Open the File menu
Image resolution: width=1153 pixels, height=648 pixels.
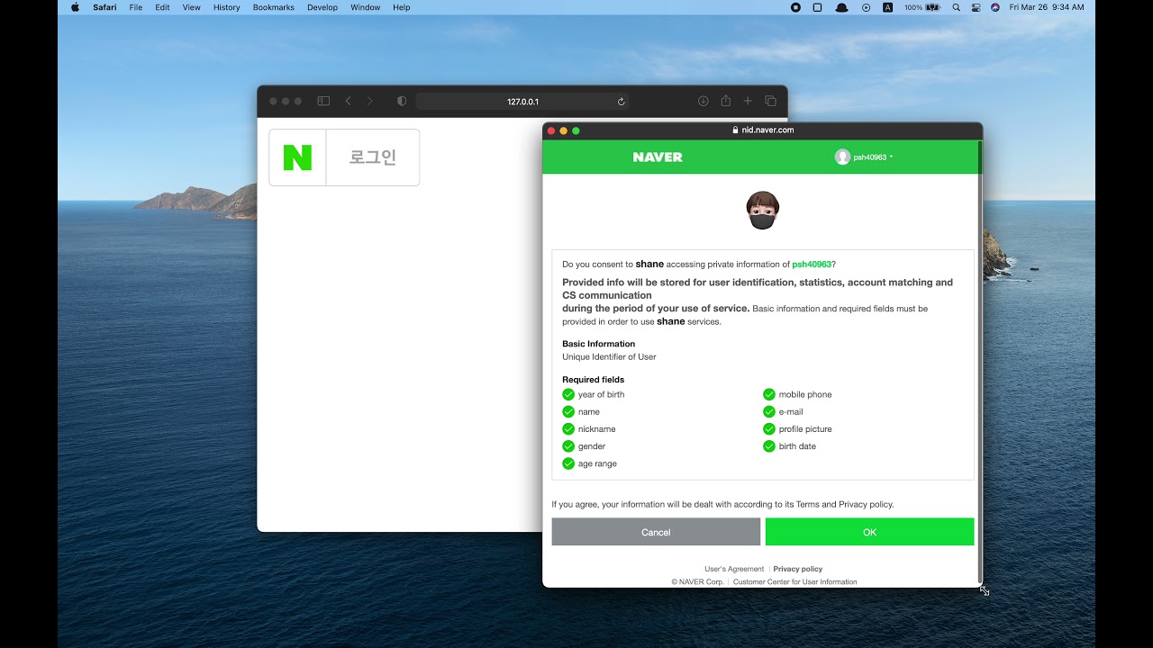136,7
